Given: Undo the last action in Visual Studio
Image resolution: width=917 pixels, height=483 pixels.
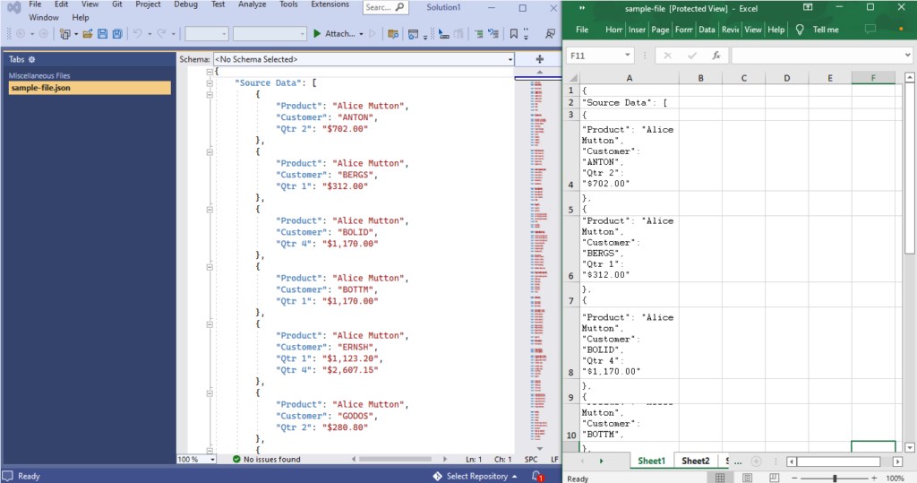Looking at the screenshot, I should point(137,34).
